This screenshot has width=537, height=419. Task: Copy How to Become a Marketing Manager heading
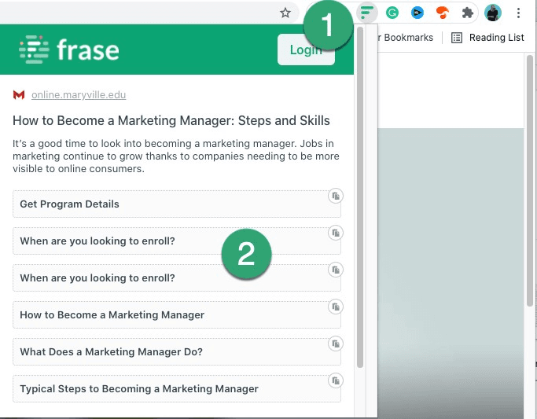pos(335,307)
